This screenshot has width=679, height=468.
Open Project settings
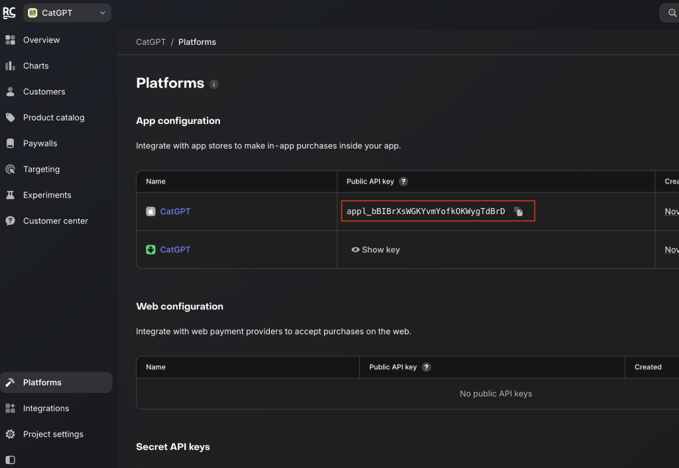click(x=53, y=434)
